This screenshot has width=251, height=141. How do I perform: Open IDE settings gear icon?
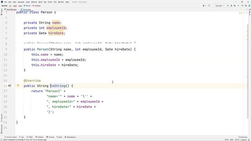(246, 5)
